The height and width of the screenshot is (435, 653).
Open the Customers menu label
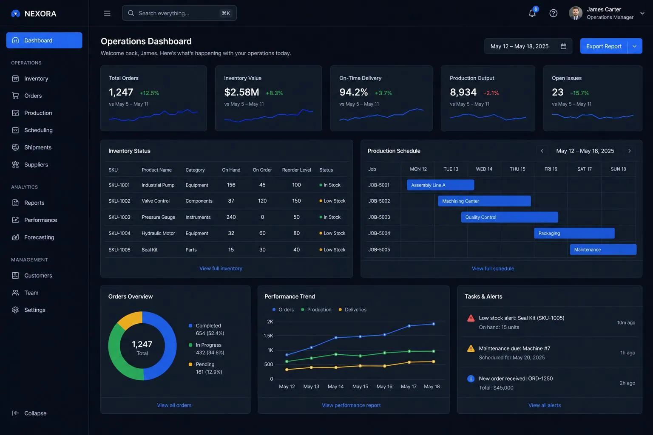[x=38, y=275]
